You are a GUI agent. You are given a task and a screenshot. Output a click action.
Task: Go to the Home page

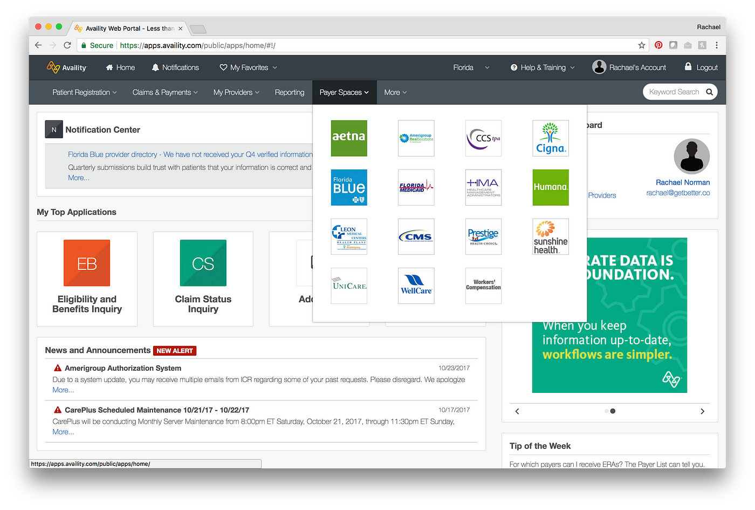click(120, 67)
